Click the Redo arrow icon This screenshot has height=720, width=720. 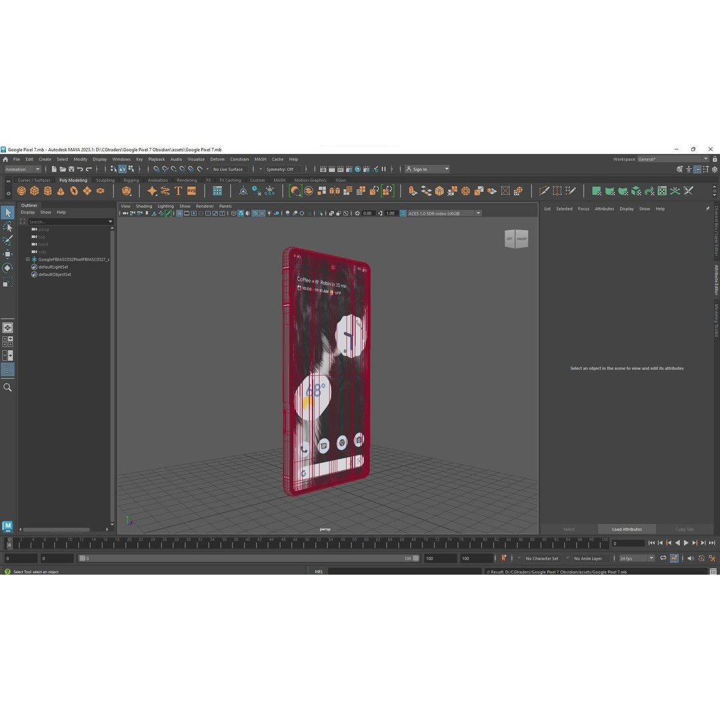coord(89,169)
